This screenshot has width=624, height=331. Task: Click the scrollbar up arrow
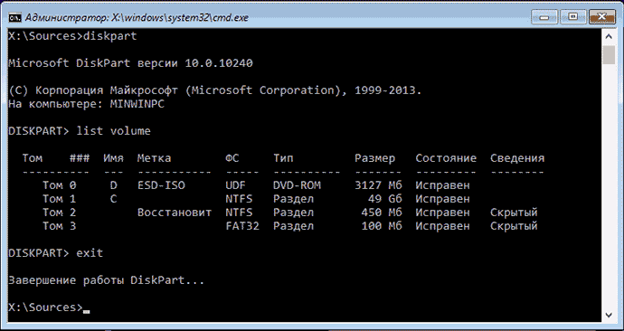[x=609, y=36]
